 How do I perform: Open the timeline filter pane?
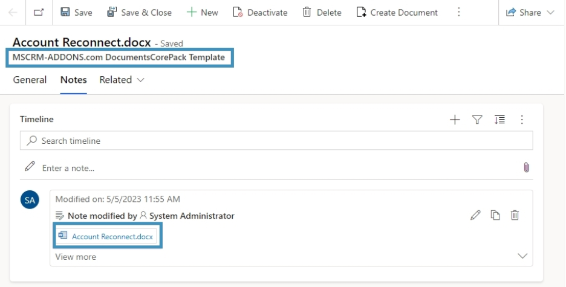[x=477, y=120]
